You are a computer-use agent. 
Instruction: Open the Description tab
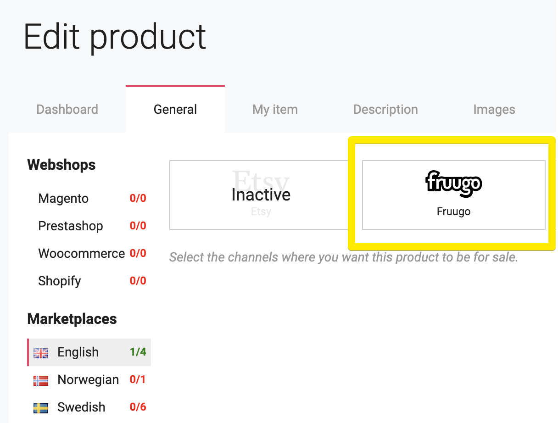pyautogui.click(x=385, y=109)
